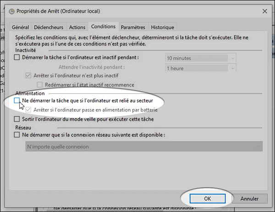
Task: Close the Propriétés de Arrêt dialog
Action: [x=264, y=11]
